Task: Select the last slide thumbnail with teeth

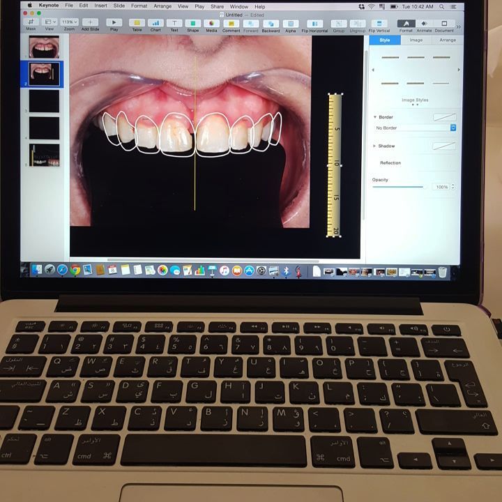Action: [45, 155]
